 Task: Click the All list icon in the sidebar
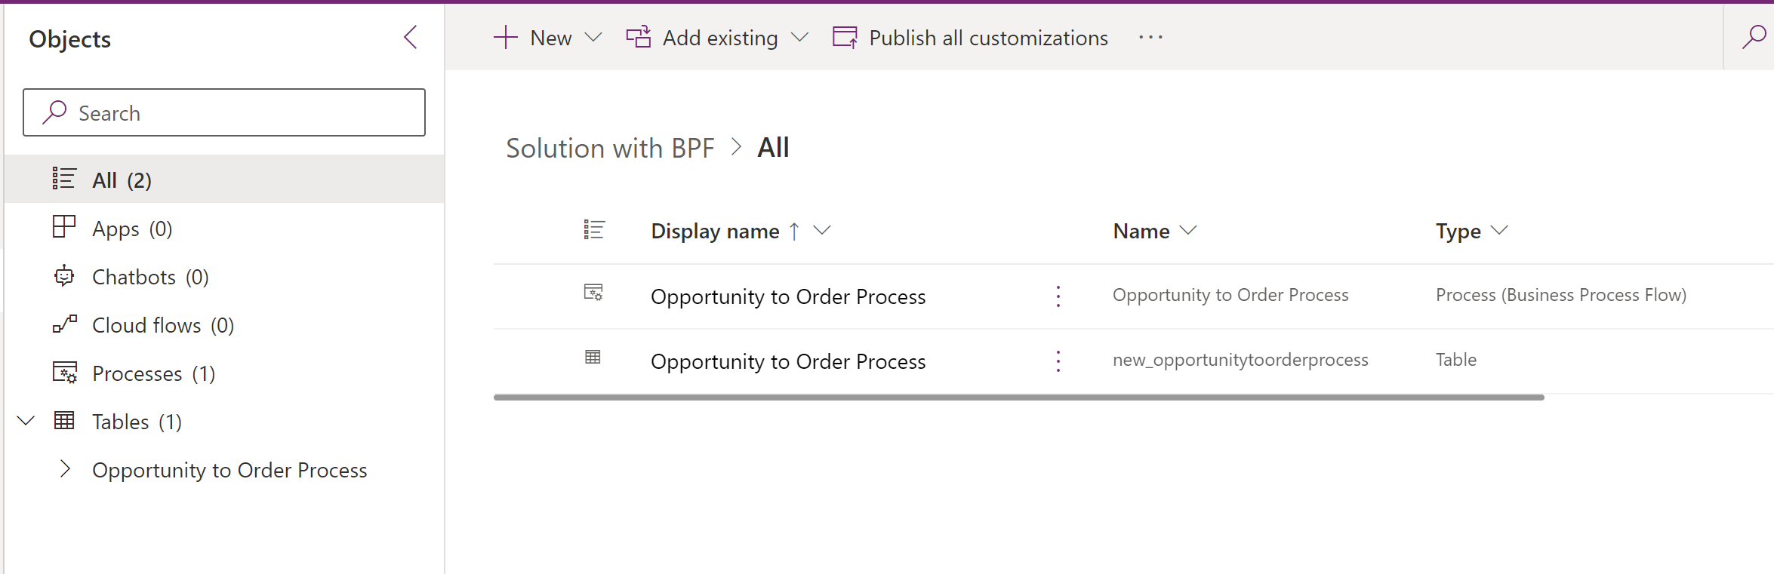(63, 179)
